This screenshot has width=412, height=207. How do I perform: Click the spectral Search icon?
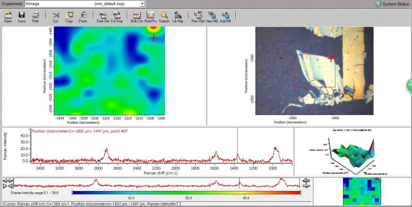164,17
